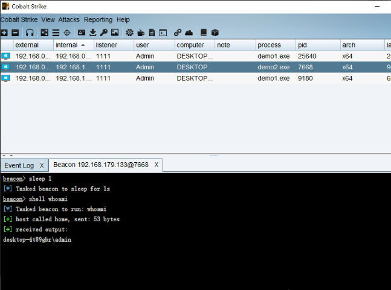Click demo1.exe in the pid 9180 row
391x290 pixels.
(276, 78)
